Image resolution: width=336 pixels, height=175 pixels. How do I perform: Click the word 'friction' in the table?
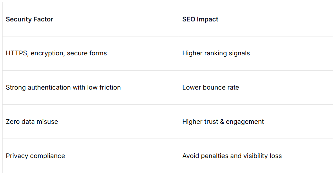pyautogui.click(x=110, y=87)
